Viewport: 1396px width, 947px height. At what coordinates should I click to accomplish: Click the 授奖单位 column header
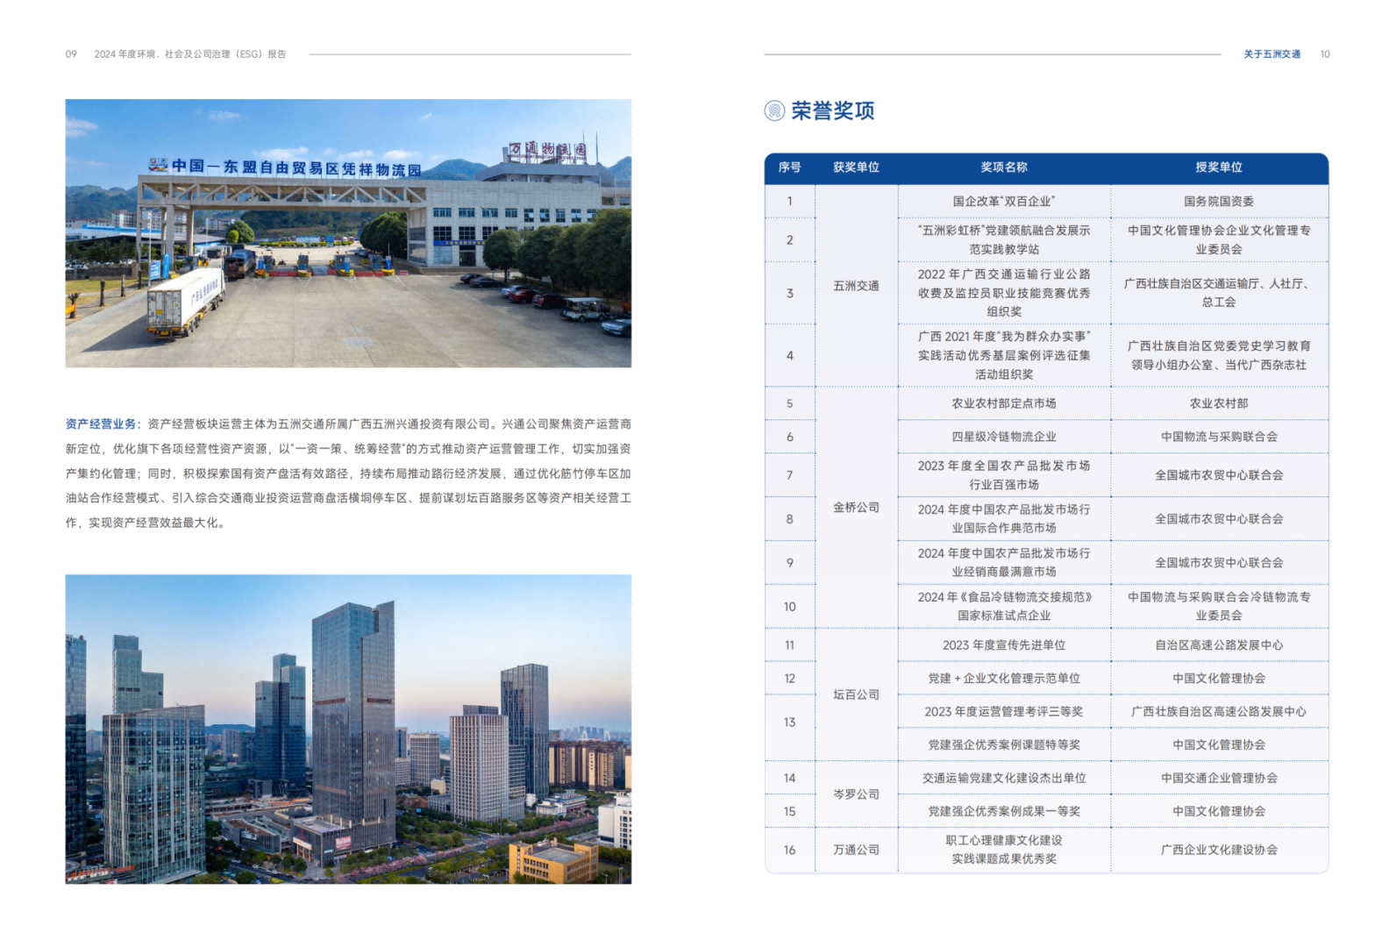(1219, 167)
